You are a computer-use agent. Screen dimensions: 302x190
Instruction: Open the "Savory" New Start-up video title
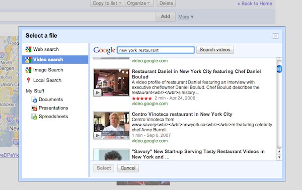198,154
